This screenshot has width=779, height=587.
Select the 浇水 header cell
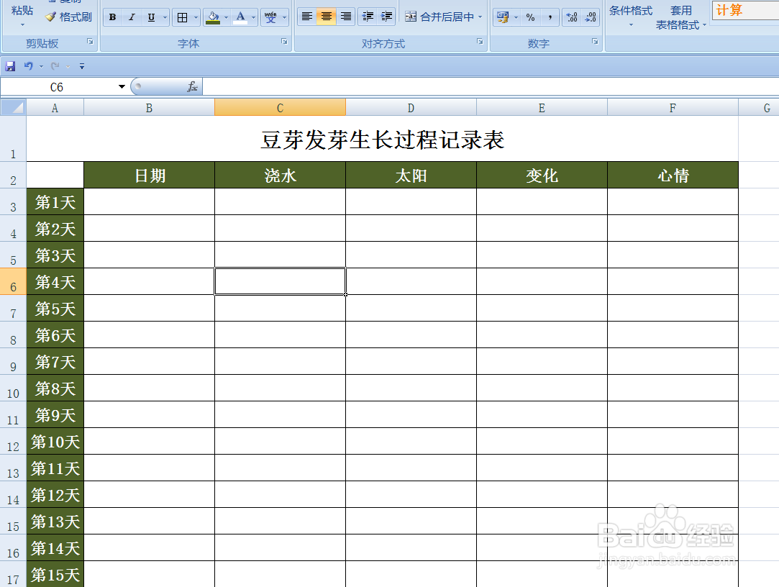[281, 176]
